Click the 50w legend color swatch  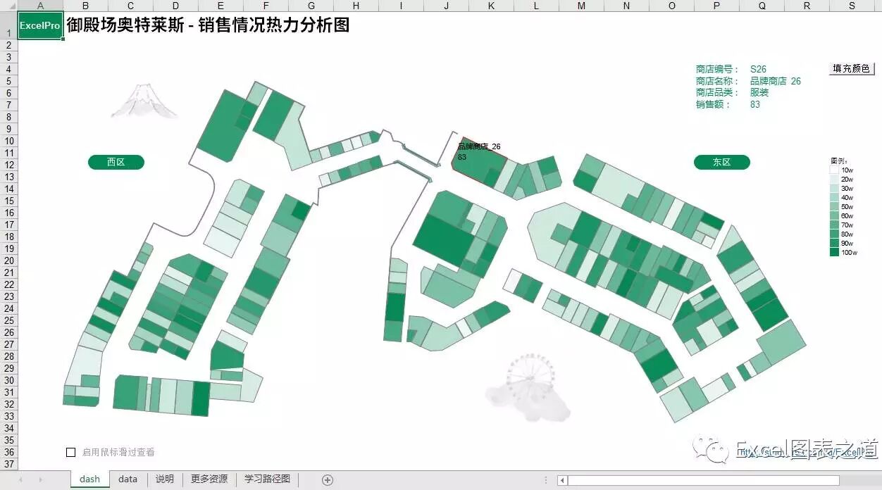click(x=834, y=206)
